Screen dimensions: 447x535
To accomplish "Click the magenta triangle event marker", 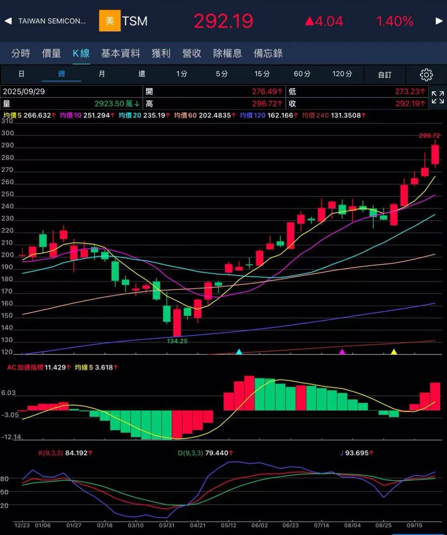I will click(x=342, y=352).
